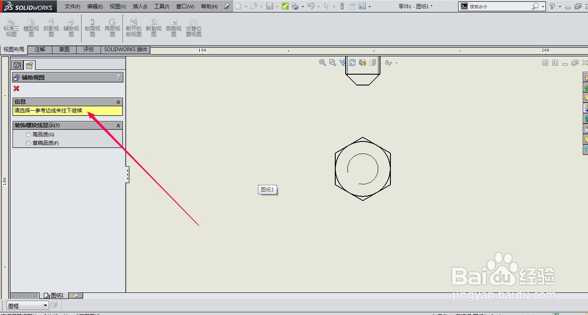Open the Hide/Show Items dropdown arrow
Image resolution: width=588 pixels, height=315 pixels.
click(396, 63)
